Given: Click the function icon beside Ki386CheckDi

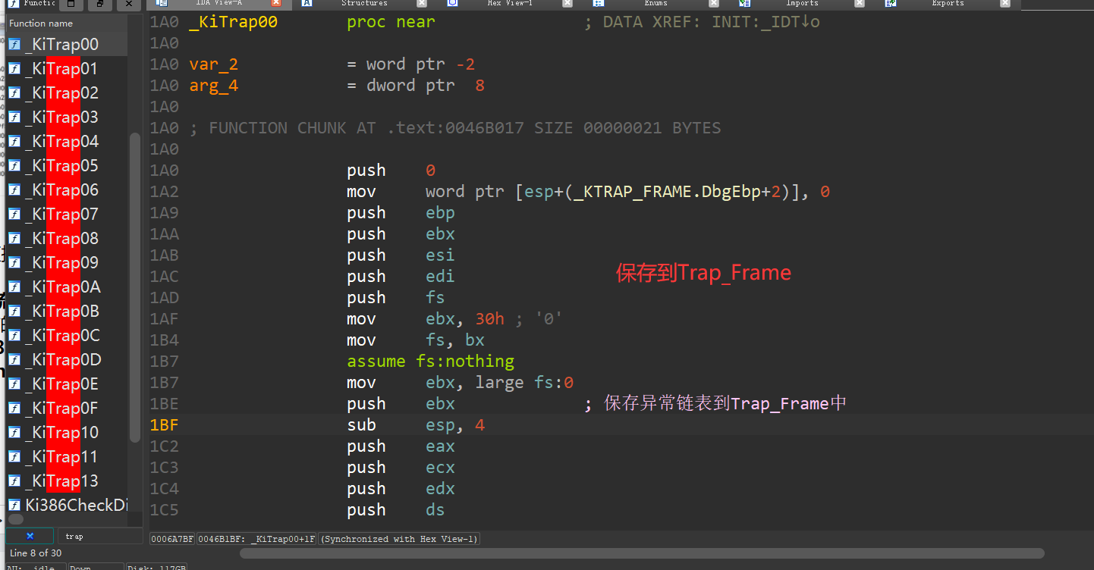Looking at the screenshot, I should tap(14, 506).
